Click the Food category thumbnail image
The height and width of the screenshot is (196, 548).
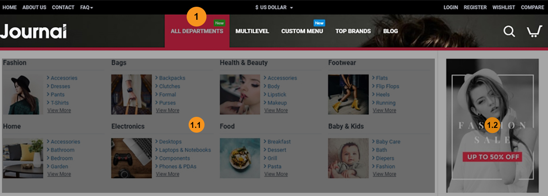click(x=240, y=158)
